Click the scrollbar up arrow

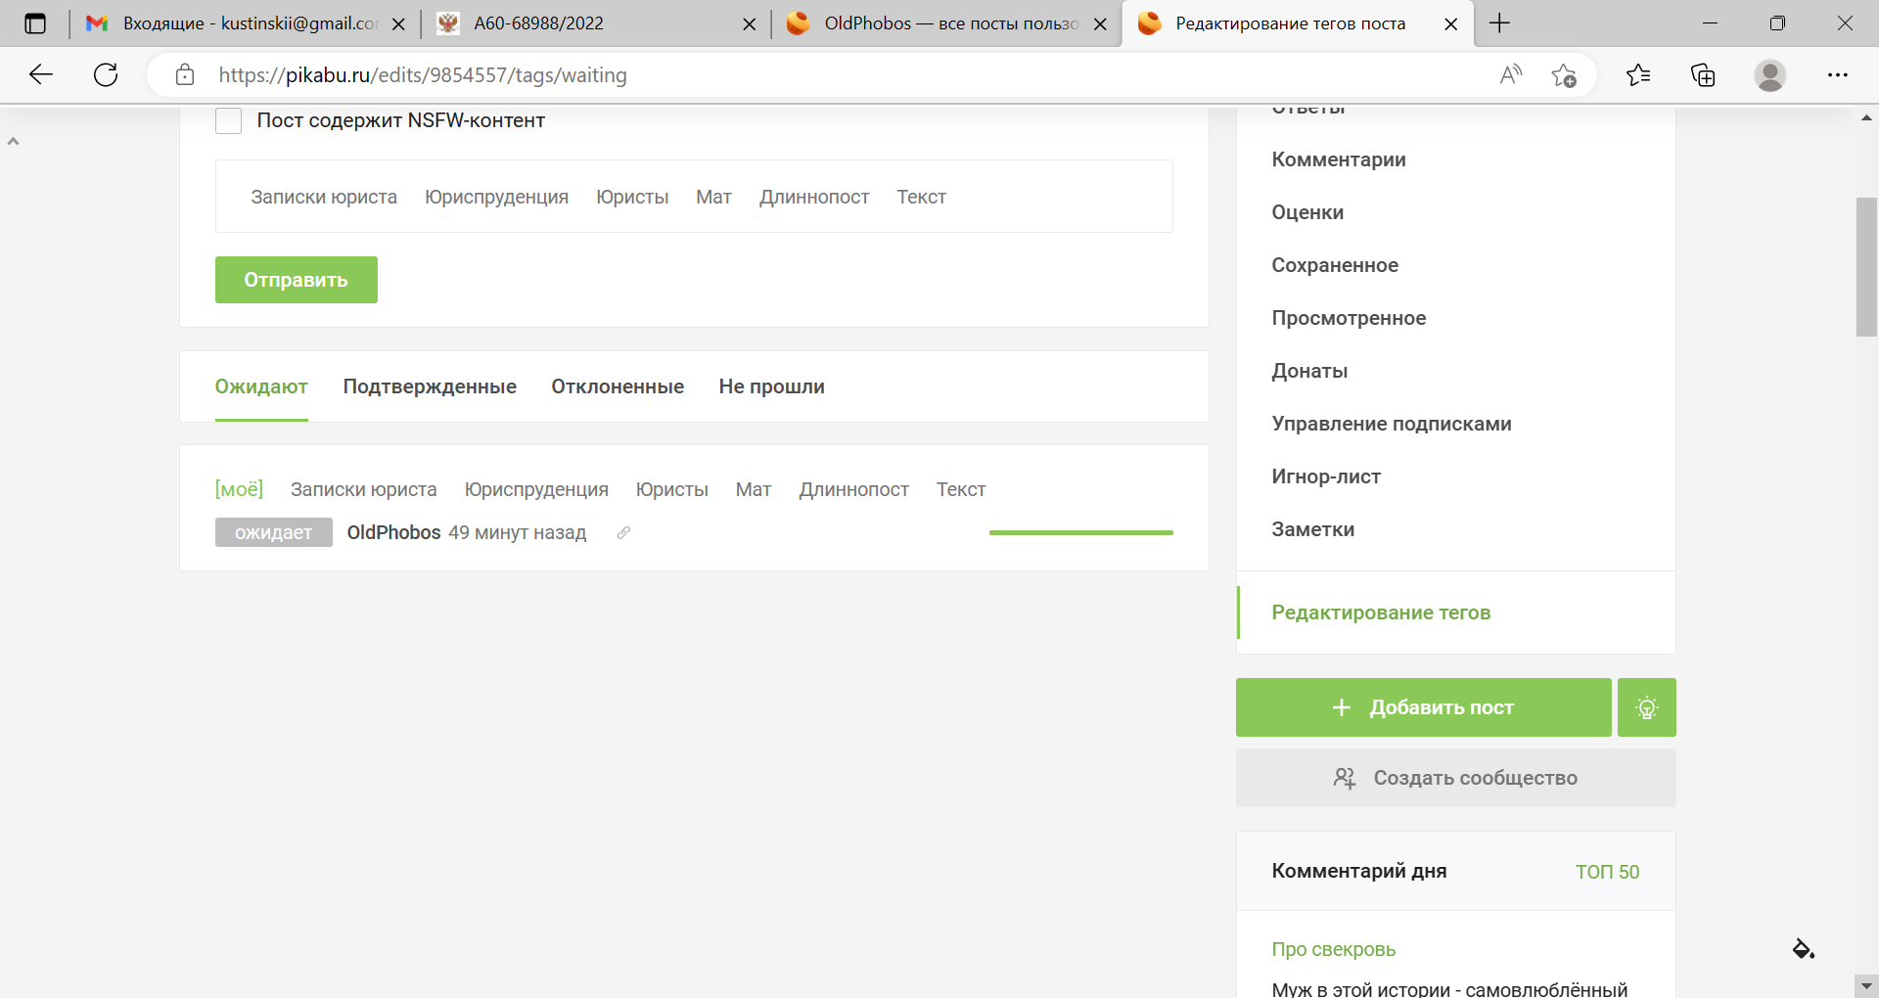[1866, 116]
